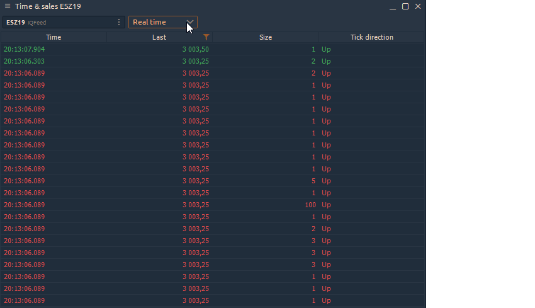Click the orange filter icon in Last column
The width and height of the screenshot is (535, 308).
point(206,37)
